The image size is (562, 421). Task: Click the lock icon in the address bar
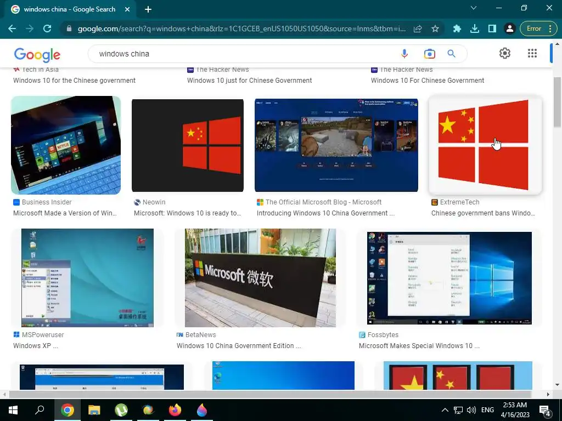point(69,29)
